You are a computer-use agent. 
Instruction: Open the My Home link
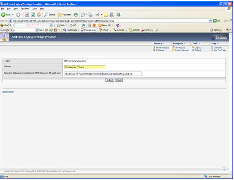[160, 50]
